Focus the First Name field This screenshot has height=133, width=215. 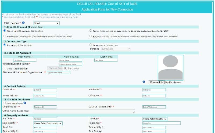point(25,60)
